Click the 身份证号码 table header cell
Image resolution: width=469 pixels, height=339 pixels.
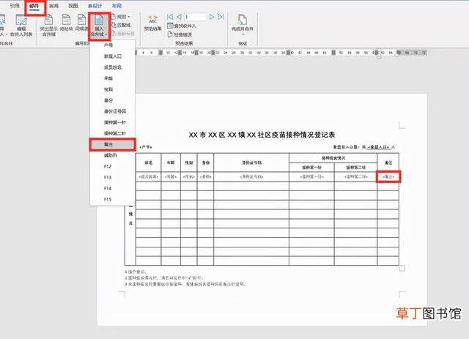coord(251,163)
